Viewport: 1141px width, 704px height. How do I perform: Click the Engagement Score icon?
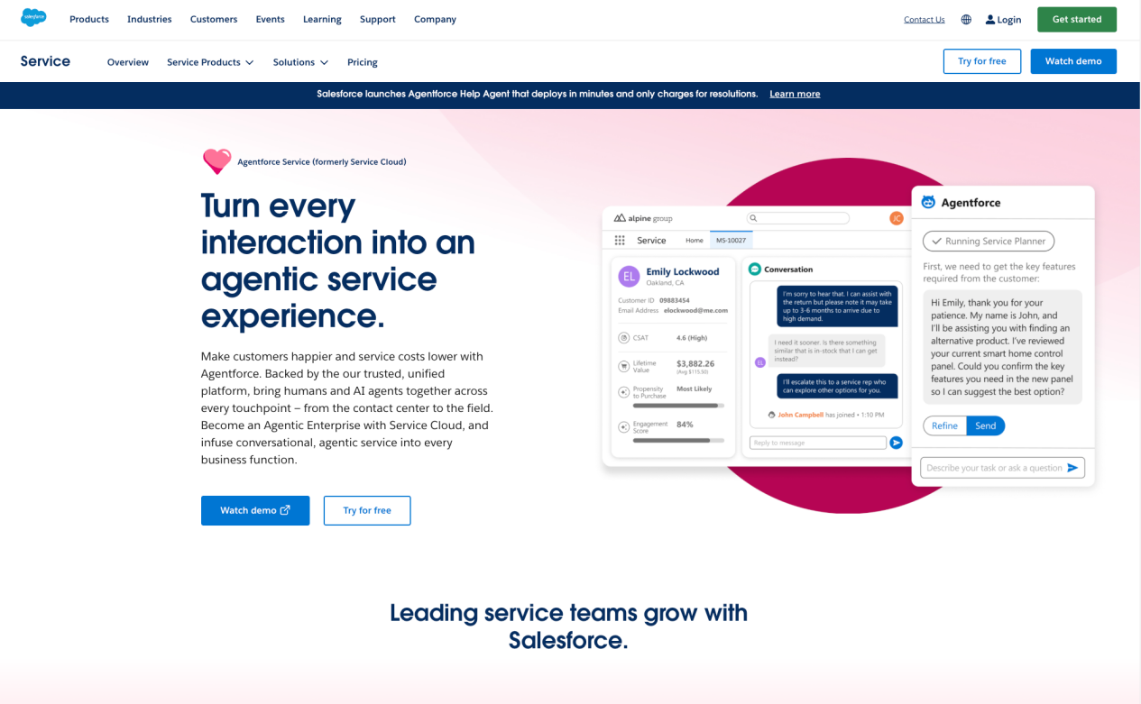(x=623, y=426)
